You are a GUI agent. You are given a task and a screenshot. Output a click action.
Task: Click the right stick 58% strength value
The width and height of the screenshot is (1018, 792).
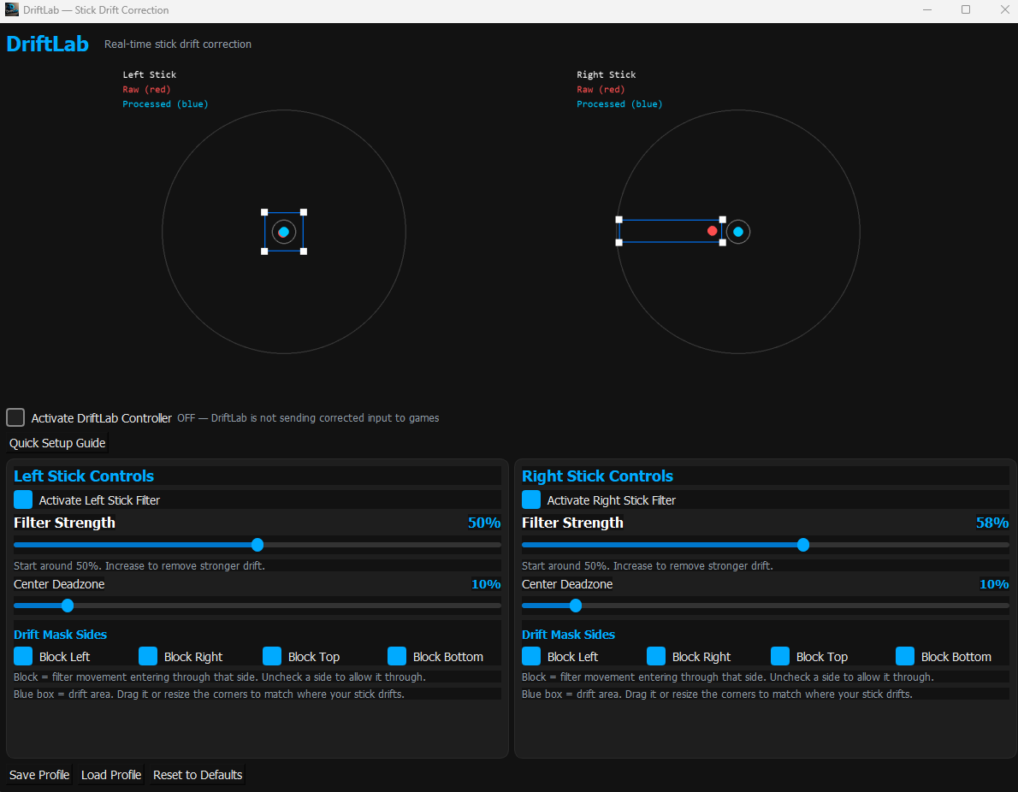[x=992, y=523]
